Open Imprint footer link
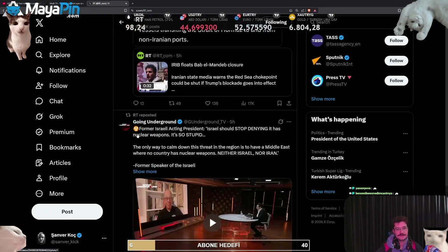Image resolution: width=448 pixels, height=252 pixels. tap(316, 216)
